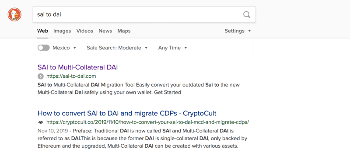Switch to the Images tab

[62, 31]
